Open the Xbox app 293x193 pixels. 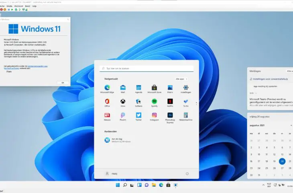[x=123, y=103]
